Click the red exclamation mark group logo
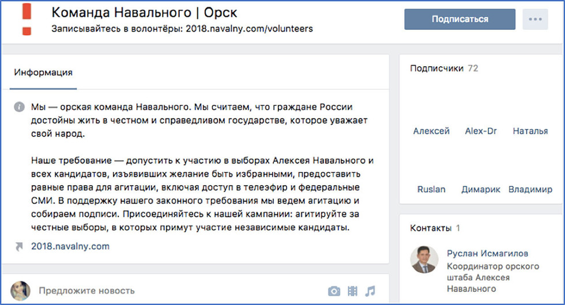 tap(27, 20)
